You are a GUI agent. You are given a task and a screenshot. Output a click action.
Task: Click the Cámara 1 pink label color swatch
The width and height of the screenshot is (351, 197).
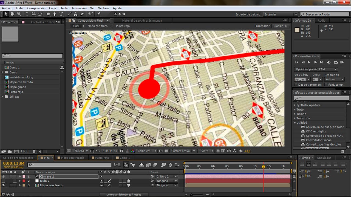[x=24, y=176]
